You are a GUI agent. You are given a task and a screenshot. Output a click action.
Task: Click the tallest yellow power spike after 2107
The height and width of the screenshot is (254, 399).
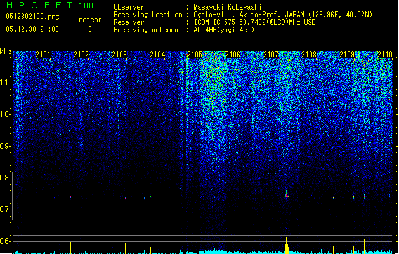(287, 246)
